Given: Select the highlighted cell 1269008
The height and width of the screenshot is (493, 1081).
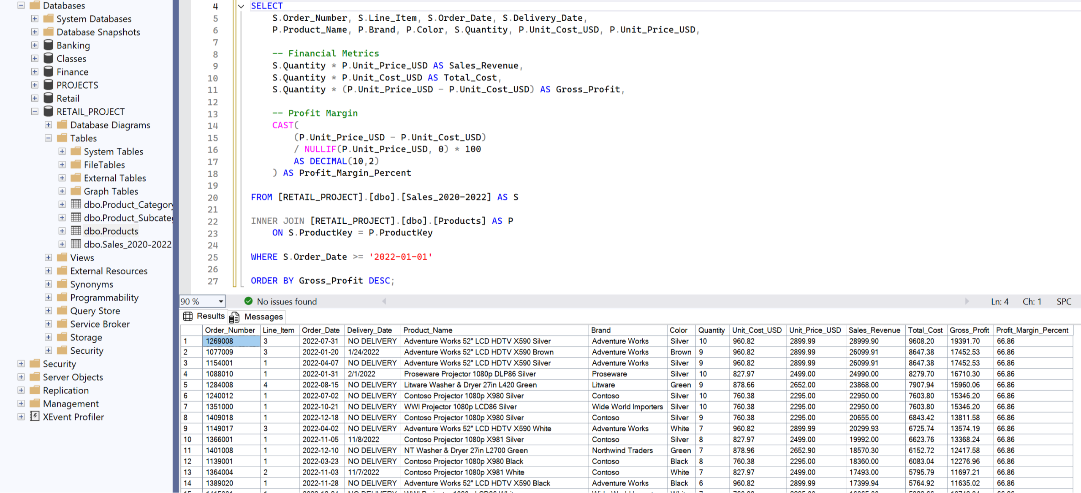Looking at the screenshot, I should [x=231, y=341].
